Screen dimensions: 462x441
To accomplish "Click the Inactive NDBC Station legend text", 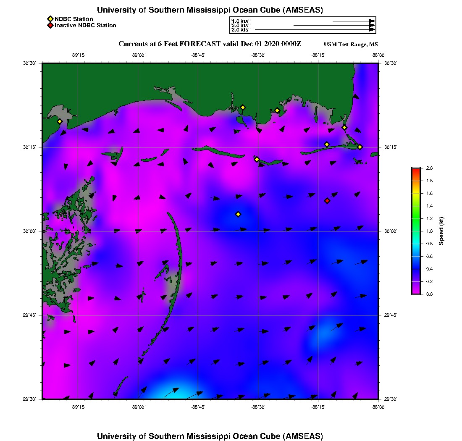I will (x=85, y=26).
